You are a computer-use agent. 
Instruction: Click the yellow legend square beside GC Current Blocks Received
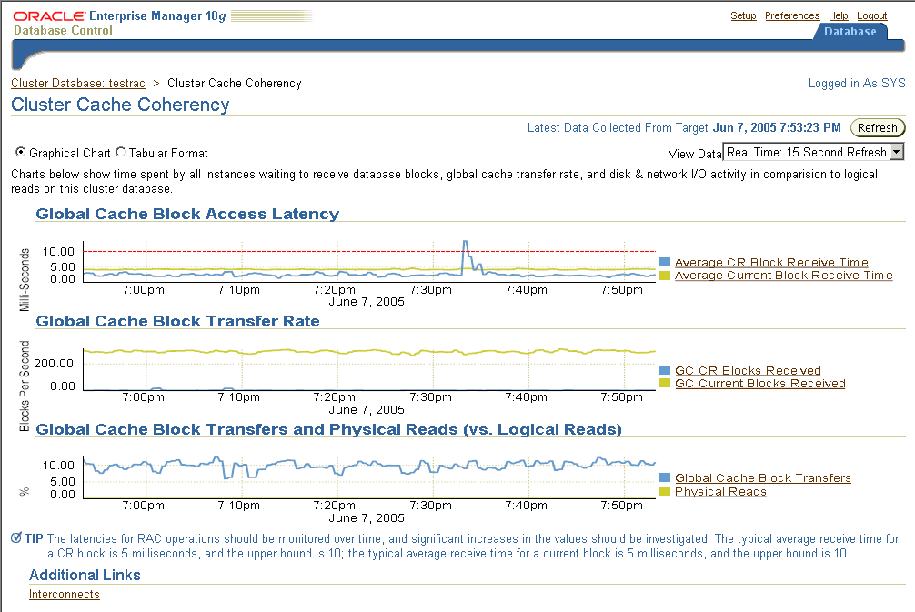click(x=666, y=383)
